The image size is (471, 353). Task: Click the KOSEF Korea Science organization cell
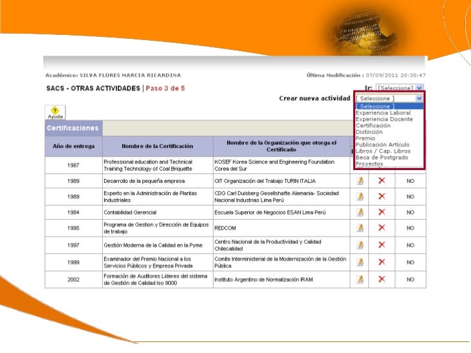click(x=281, y=165)
